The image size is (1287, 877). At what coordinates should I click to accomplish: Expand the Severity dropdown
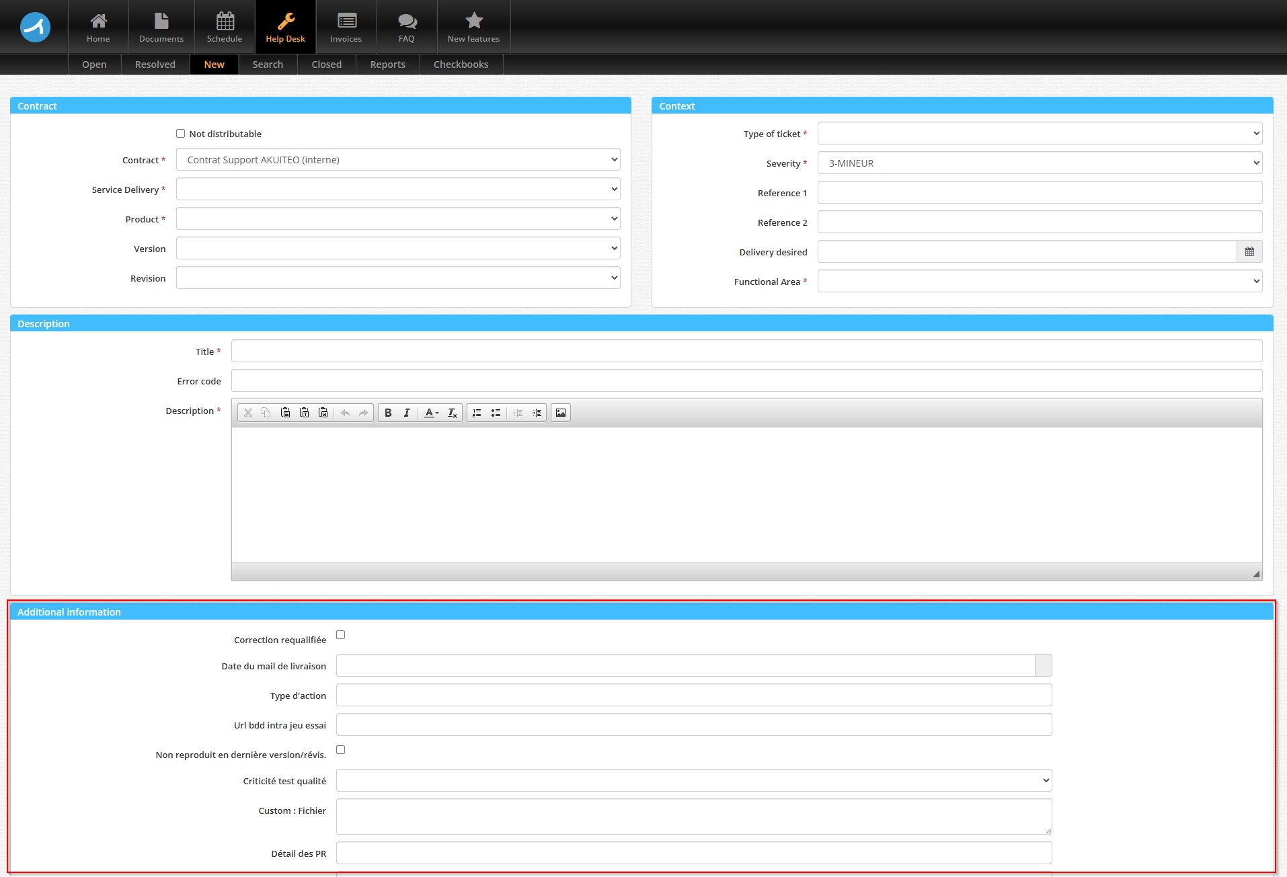[x=1040, y=163]
